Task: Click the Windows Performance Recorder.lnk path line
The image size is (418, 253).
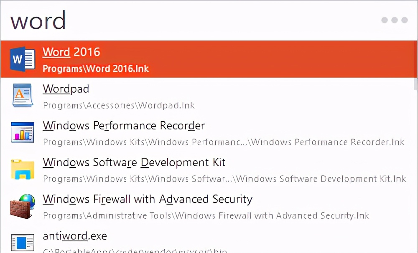Action: (x=224, y=142)
